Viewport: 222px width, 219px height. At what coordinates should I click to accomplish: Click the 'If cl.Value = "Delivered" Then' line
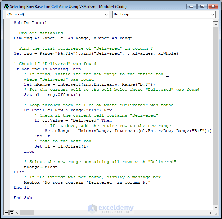point(73,120)
